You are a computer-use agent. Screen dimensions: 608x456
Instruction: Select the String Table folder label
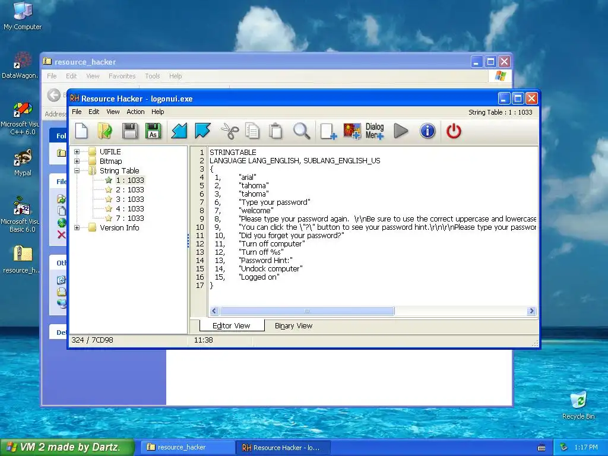(119, 170)
